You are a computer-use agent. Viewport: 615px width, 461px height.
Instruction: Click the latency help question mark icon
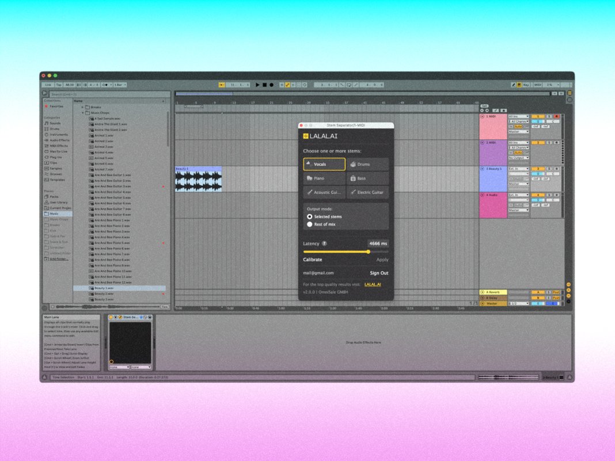324,244
